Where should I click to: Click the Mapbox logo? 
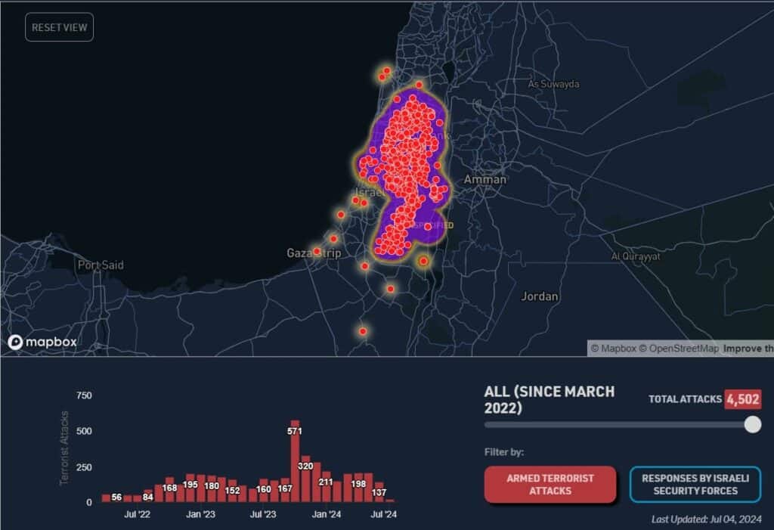(43, 342)
